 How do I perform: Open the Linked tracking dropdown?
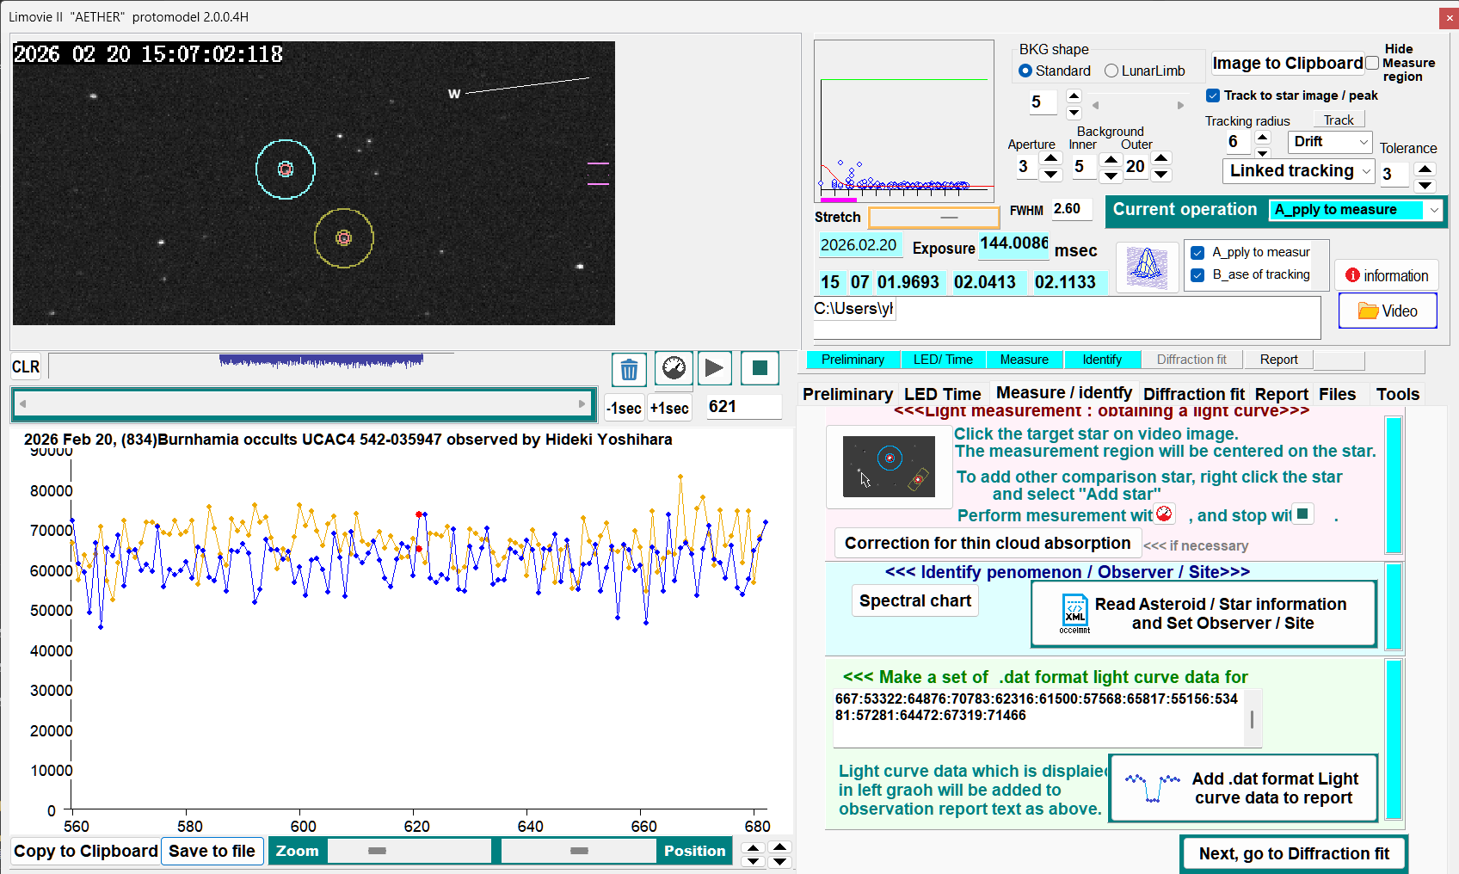[1300, 171]
